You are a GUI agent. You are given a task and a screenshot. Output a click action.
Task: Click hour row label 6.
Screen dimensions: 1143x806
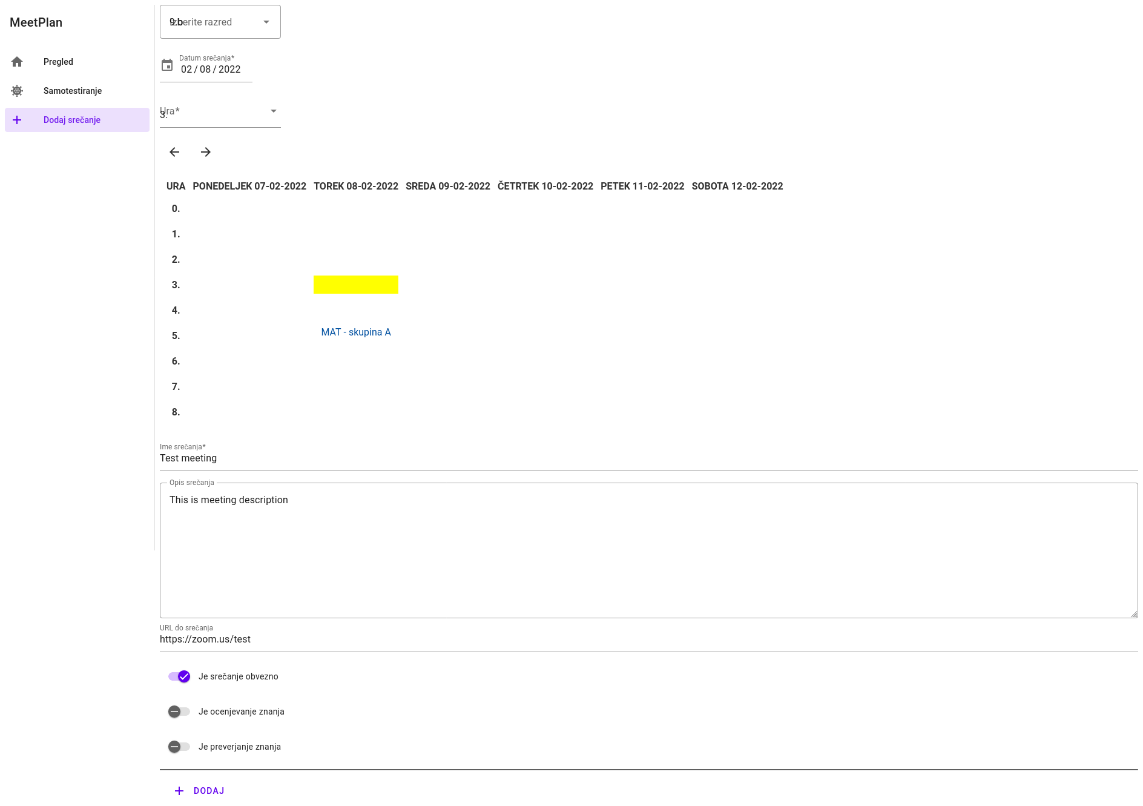176,362
